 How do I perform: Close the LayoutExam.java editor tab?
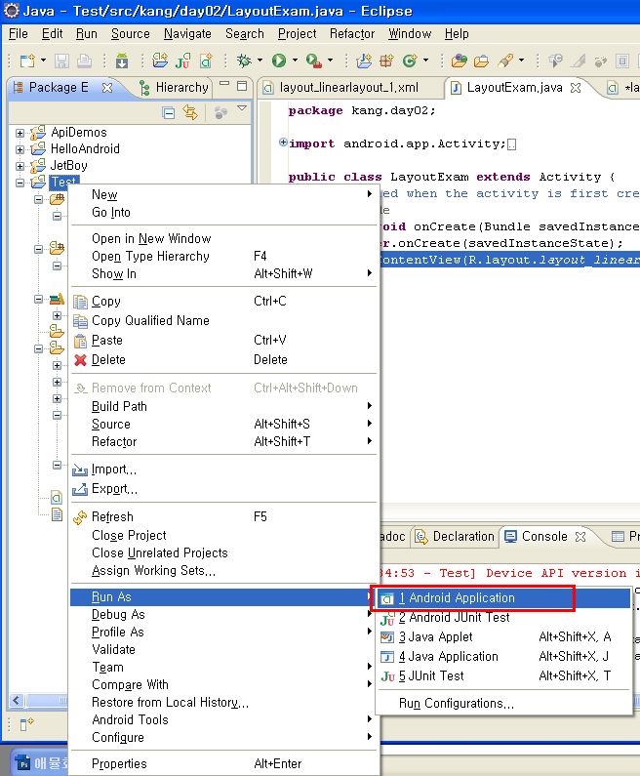tap(576, 88)
